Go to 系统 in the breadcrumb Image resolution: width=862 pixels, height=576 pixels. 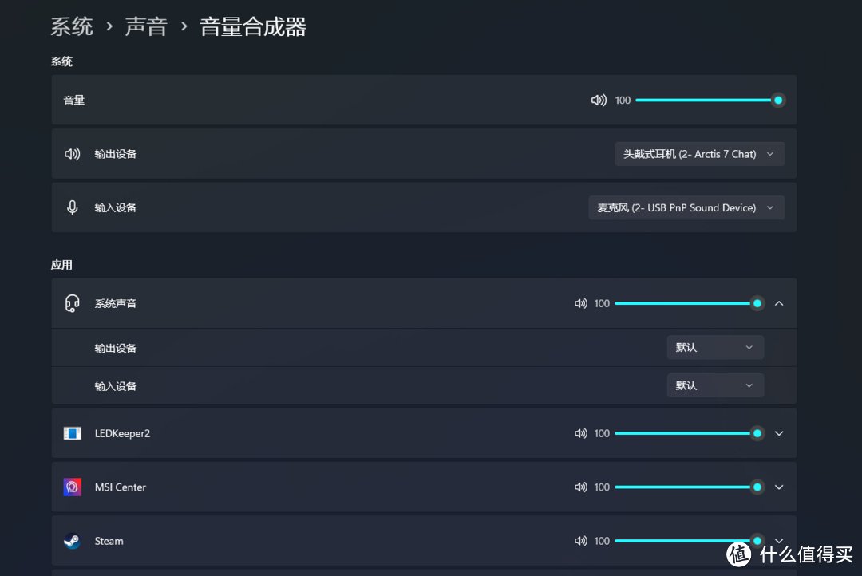[72, 26]
